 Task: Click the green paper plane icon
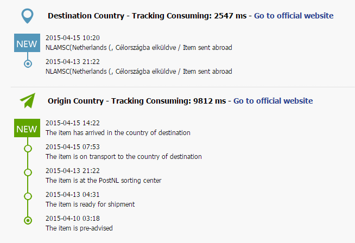[x=28, y=101]
